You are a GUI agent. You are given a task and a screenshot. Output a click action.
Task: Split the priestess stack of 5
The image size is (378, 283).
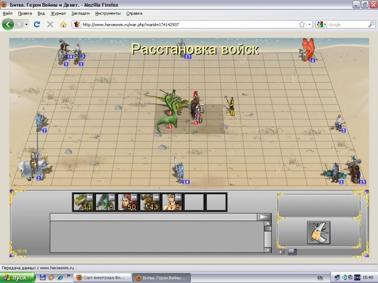click(178, 197)
